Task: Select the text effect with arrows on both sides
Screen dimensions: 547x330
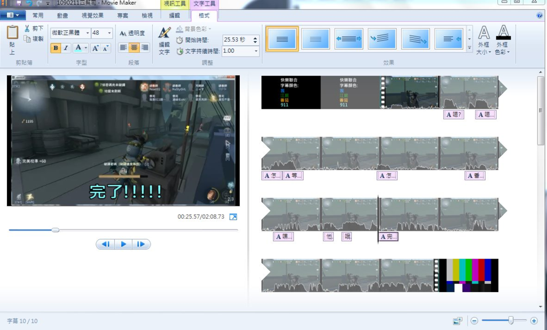Action: coord(349,38)
